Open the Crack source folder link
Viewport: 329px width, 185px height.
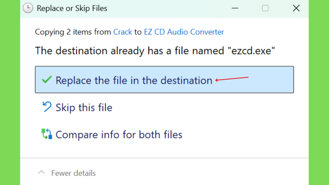click(122, 32)
